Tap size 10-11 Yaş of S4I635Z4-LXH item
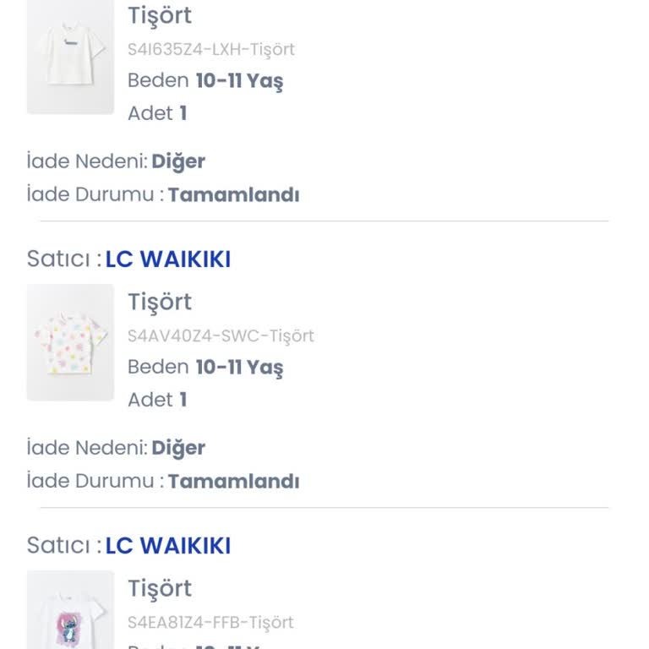Image resolution: width=649 pixels, height=649 pixels. click(x=239, y=81)
